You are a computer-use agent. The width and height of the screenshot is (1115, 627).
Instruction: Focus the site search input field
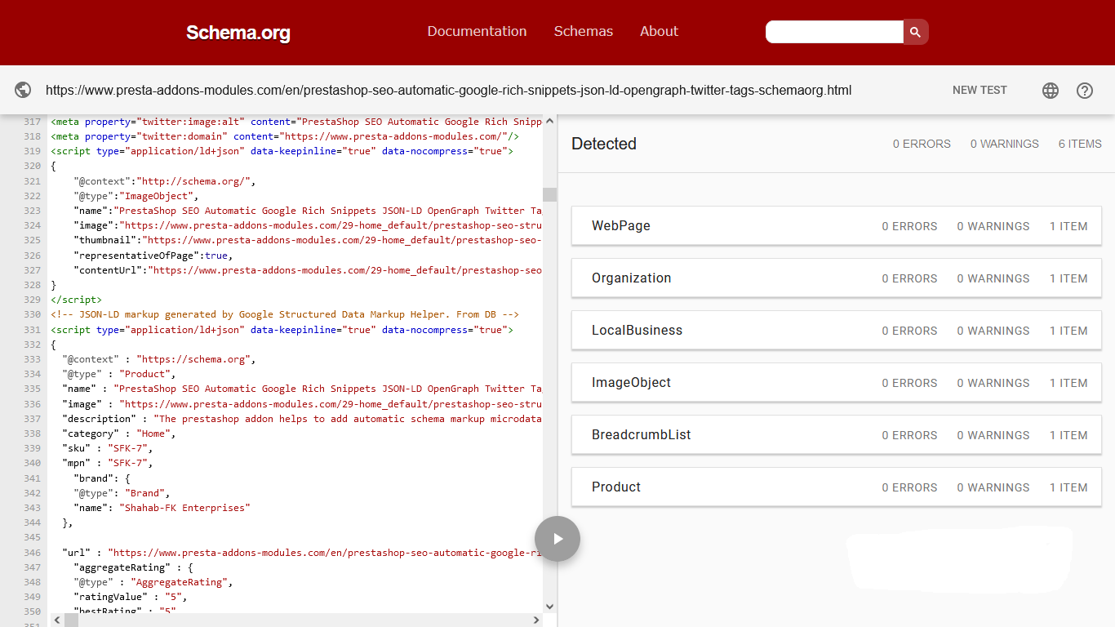pyautogui.click(x=834, y=32)
